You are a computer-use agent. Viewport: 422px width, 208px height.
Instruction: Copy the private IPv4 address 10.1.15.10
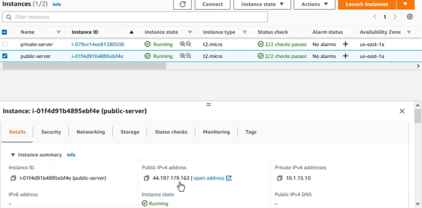pyautogui.click(x=280, y=178)
